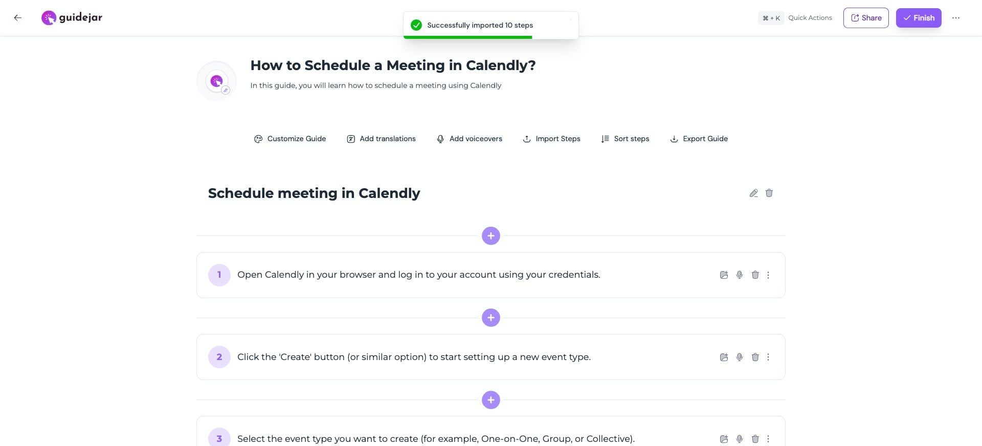Edit the guide cover image

226,90
